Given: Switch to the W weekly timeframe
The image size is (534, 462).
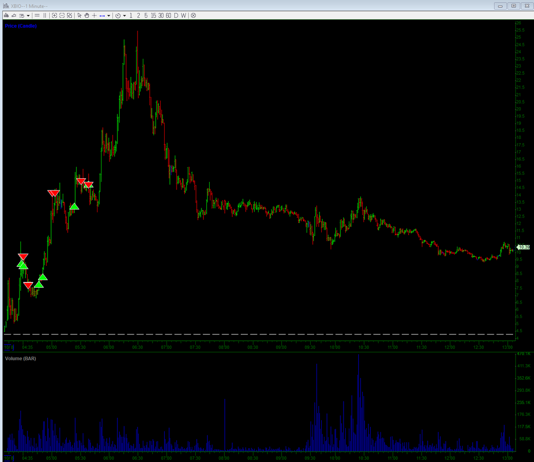Looking at the screenshot, I should 183,16.
